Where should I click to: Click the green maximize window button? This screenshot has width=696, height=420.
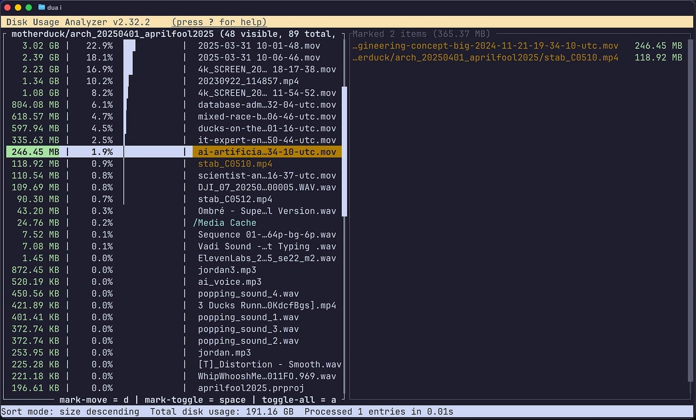pos(29,7)
